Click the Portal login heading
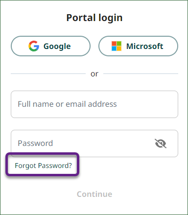 click(94, 18)
